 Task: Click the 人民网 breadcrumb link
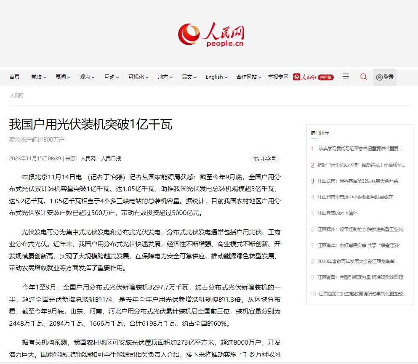click(17, 96)
